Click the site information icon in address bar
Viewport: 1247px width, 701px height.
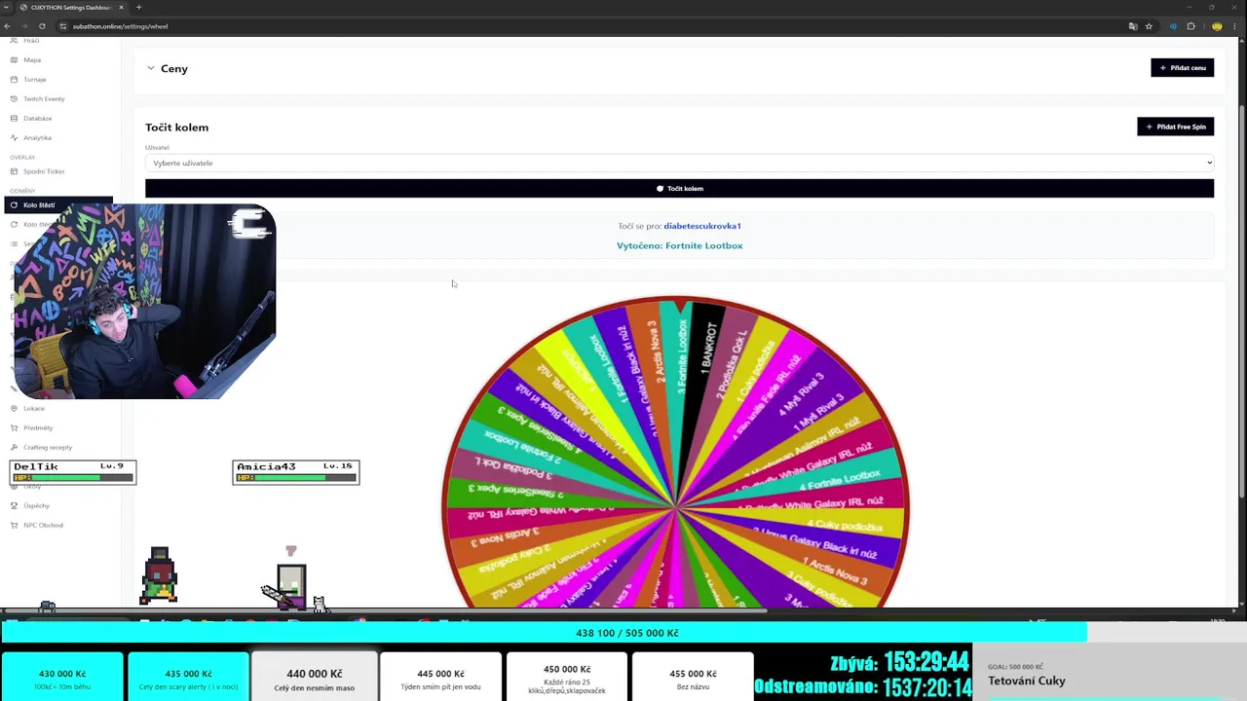pos(63,26)
